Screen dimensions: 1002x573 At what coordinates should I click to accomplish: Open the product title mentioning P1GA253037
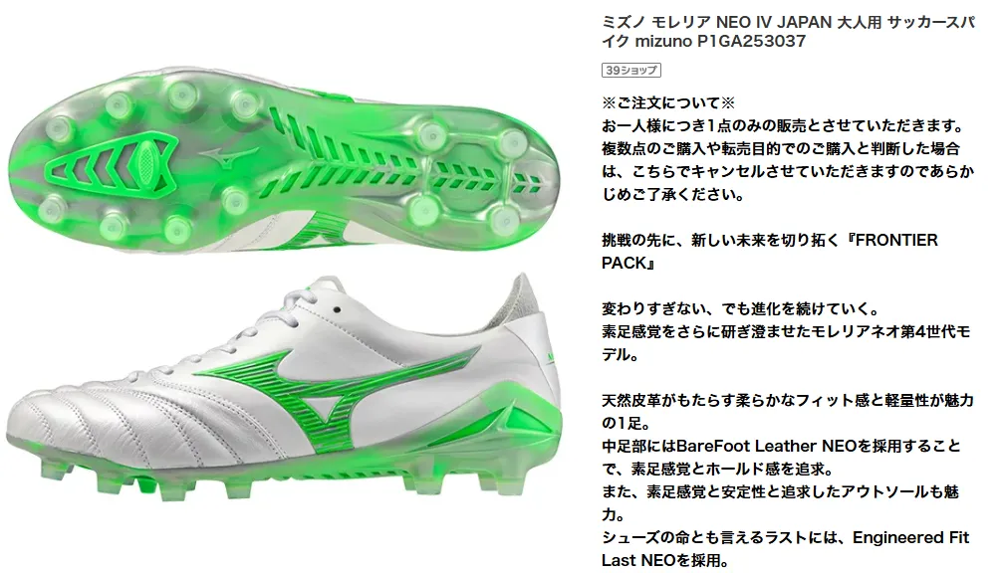(788, 32)
